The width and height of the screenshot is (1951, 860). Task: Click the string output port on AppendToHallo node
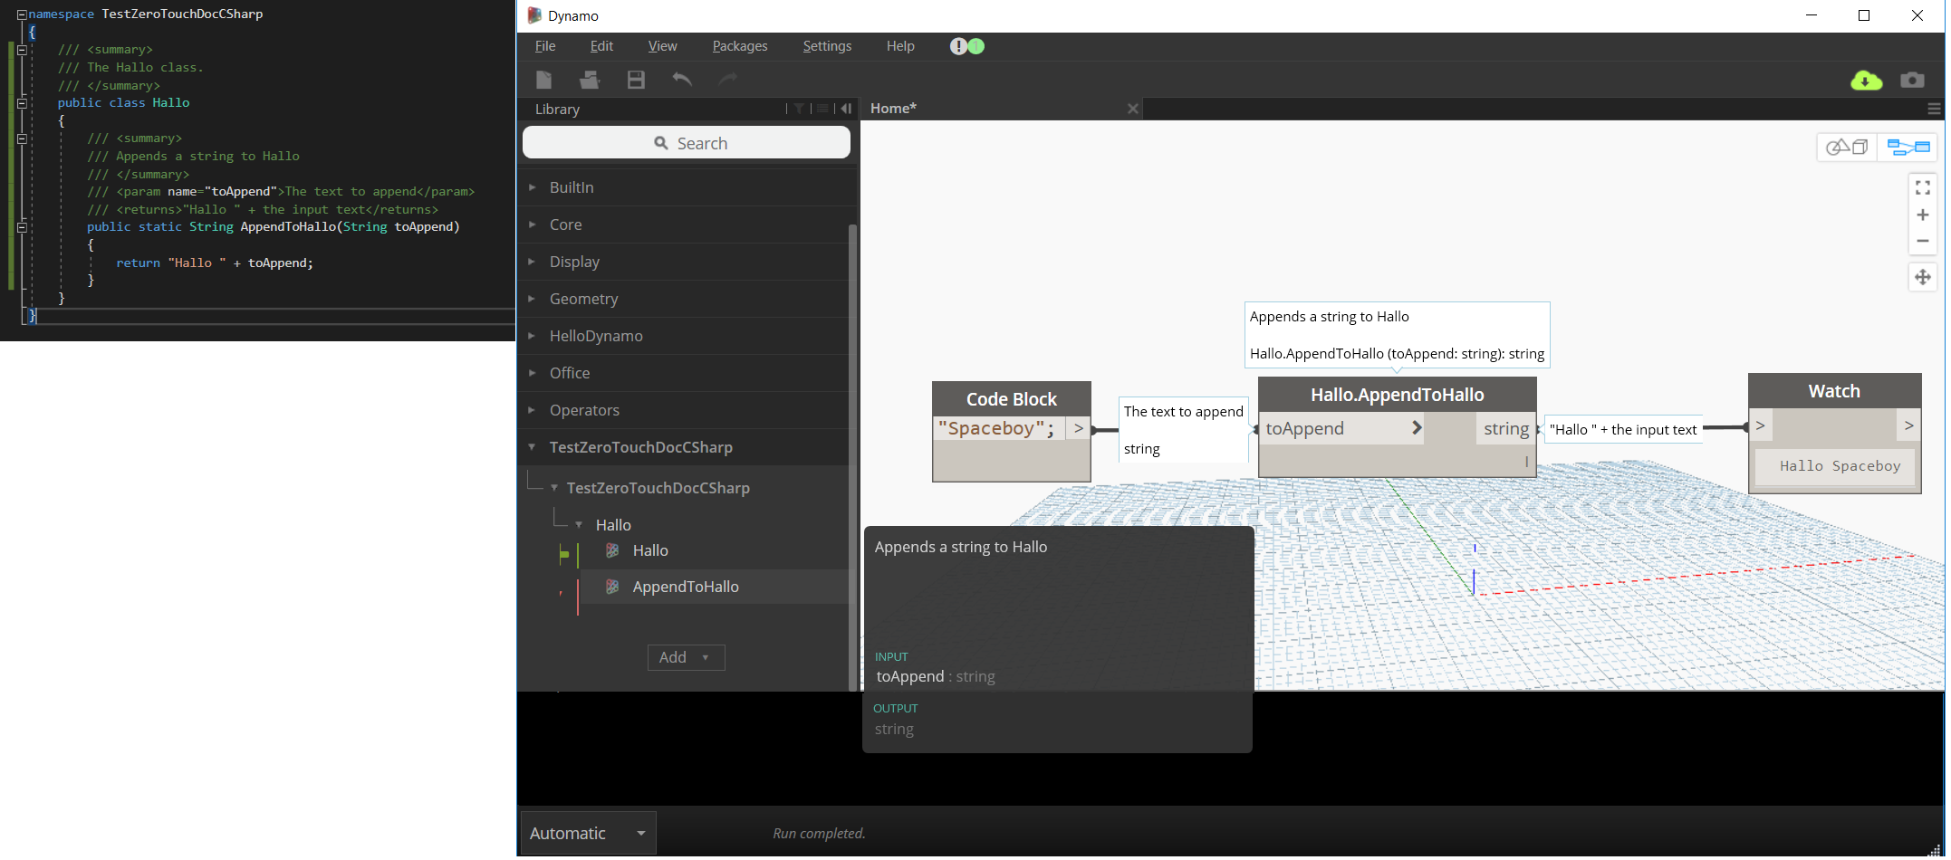click(1506, 429)
